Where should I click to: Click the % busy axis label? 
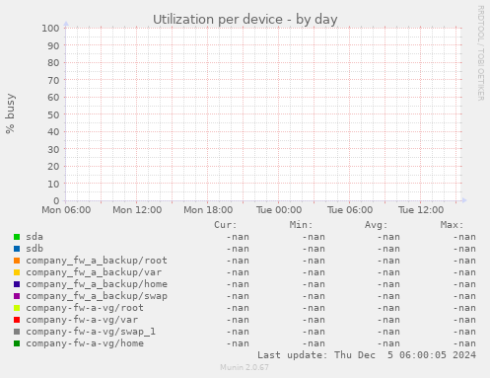click(x=10, y=113)
